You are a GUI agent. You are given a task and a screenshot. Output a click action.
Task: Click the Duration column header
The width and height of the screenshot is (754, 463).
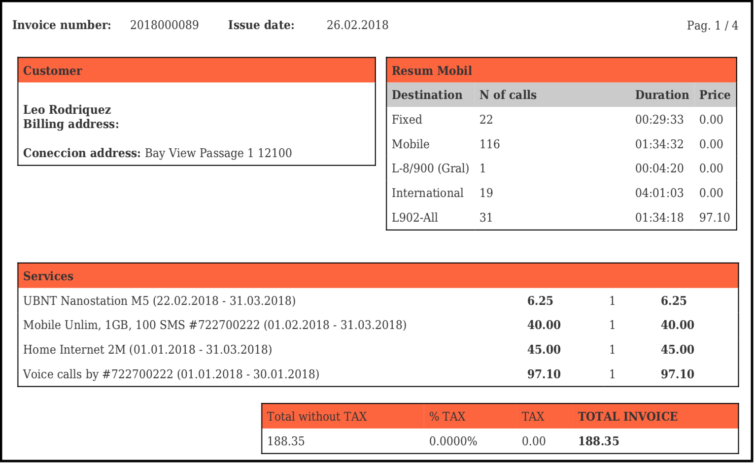[x=661, y=95]
